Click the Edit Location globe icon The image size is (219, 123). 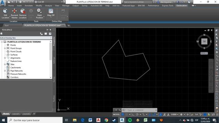tap(5, 11)
